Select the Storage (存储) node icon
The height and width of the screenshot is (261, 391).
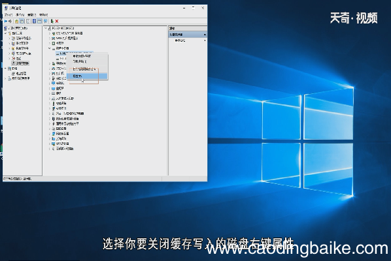coord(10,69)
